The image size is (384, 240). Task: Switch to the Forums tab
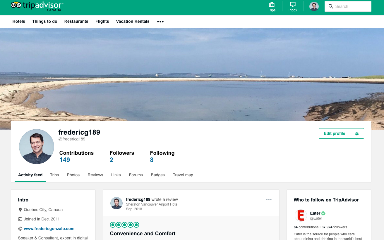pos(136,175)
